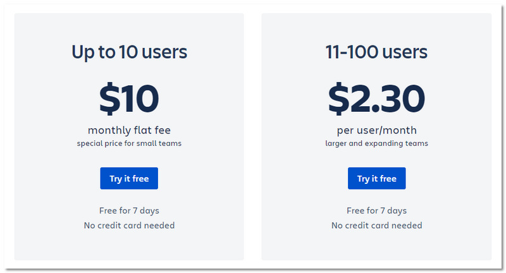Viewport: 506px width, 273px height.
Task: Click the white gap between the pricing cards
Action: (252, 136)
